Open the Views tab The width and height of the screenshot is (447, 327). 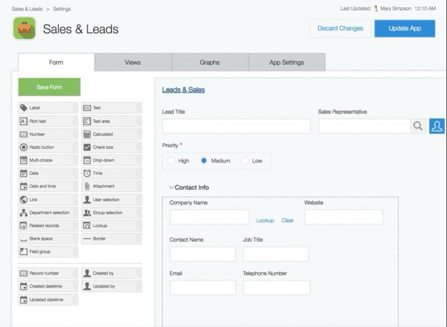pyautogui.click(x=133, y=62)
